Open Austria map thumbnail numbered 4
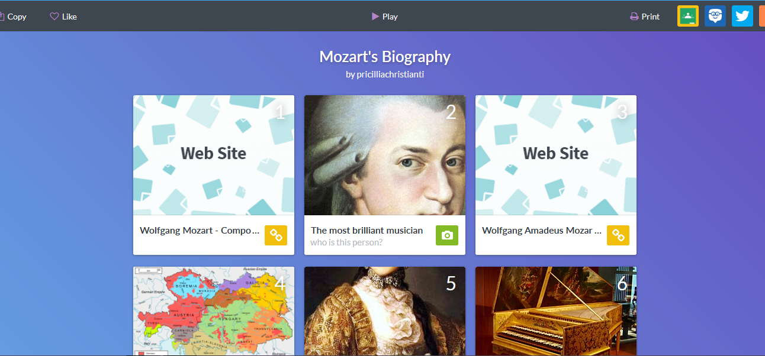The height and width of the screenshot is (356, 765). click(x=214, y=311)
